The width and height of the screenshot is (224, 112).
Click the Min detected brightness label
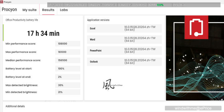(x=21, y=92)
